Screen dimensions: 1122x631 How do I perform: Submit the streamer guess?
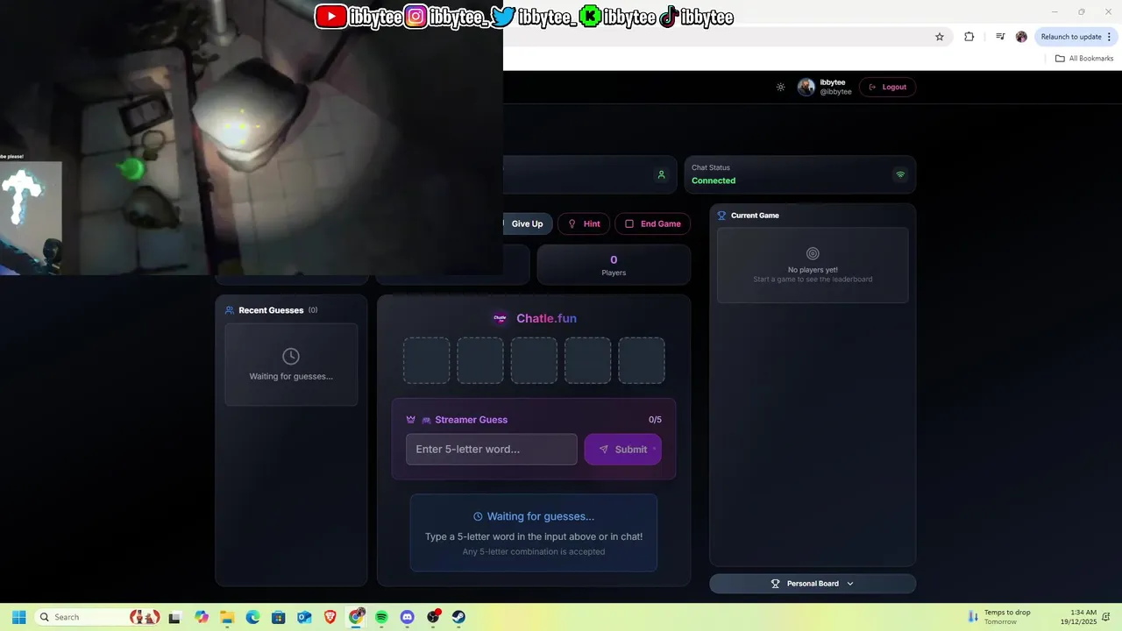(x=623, y=450)
